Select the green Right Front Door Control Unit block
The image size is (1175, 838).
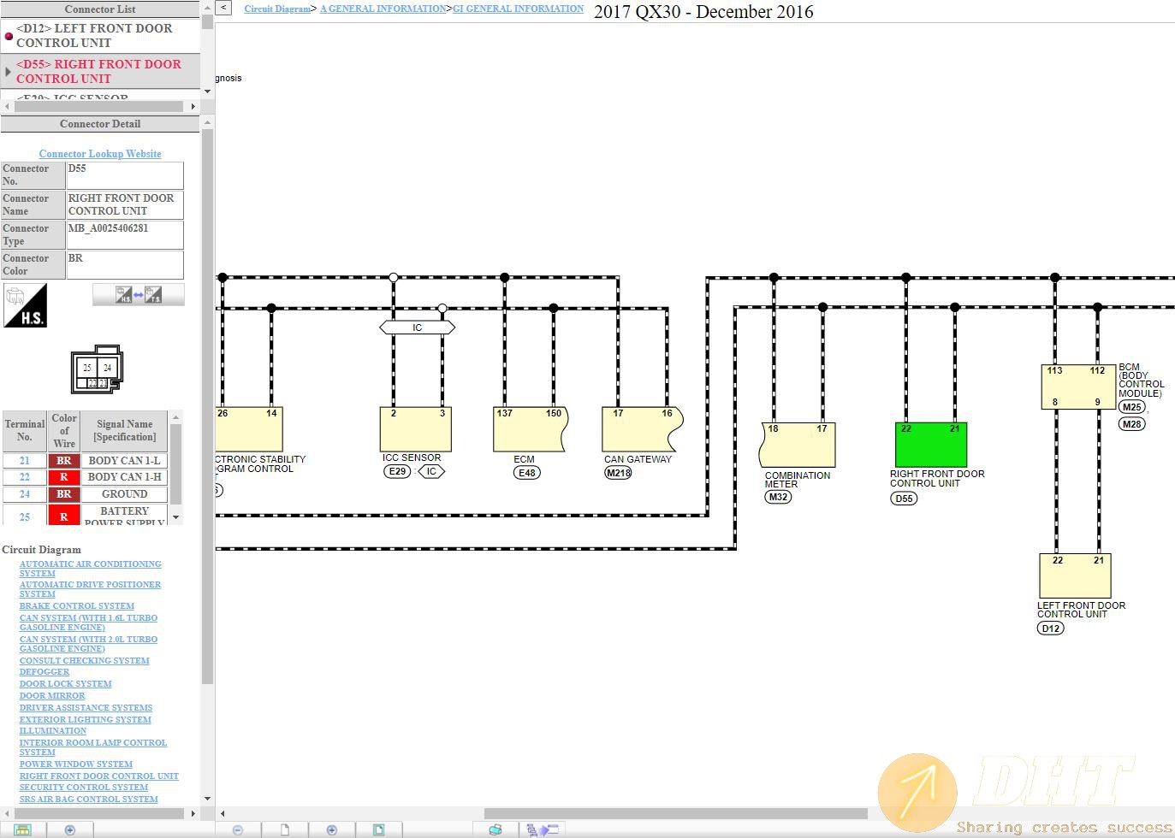[x=931, y=445]
